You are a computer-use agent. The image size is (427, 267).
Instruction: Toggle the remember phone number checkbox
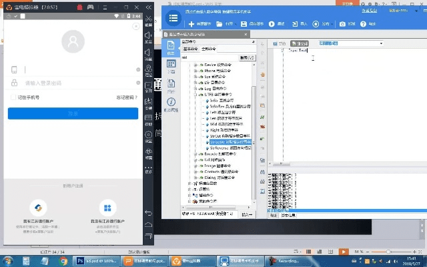point(13,97)
